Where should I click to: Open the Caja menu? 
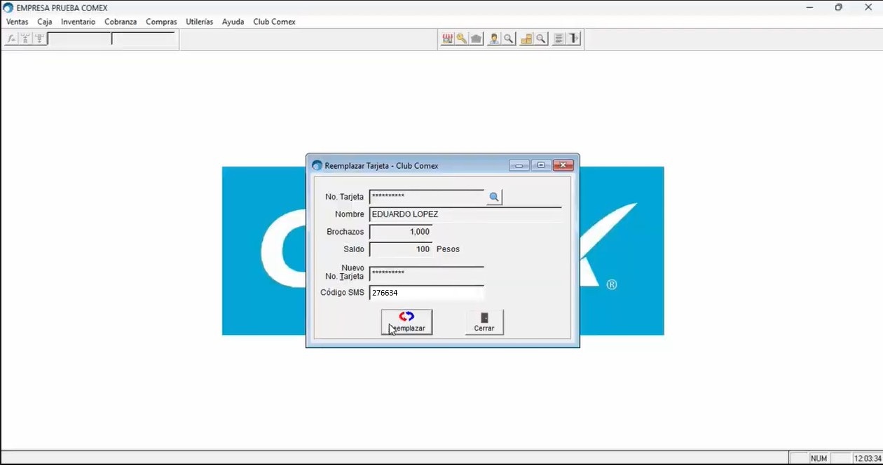45,22
